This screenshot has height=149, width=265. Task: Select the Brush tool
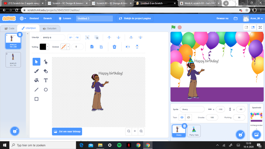click(37, 71)
